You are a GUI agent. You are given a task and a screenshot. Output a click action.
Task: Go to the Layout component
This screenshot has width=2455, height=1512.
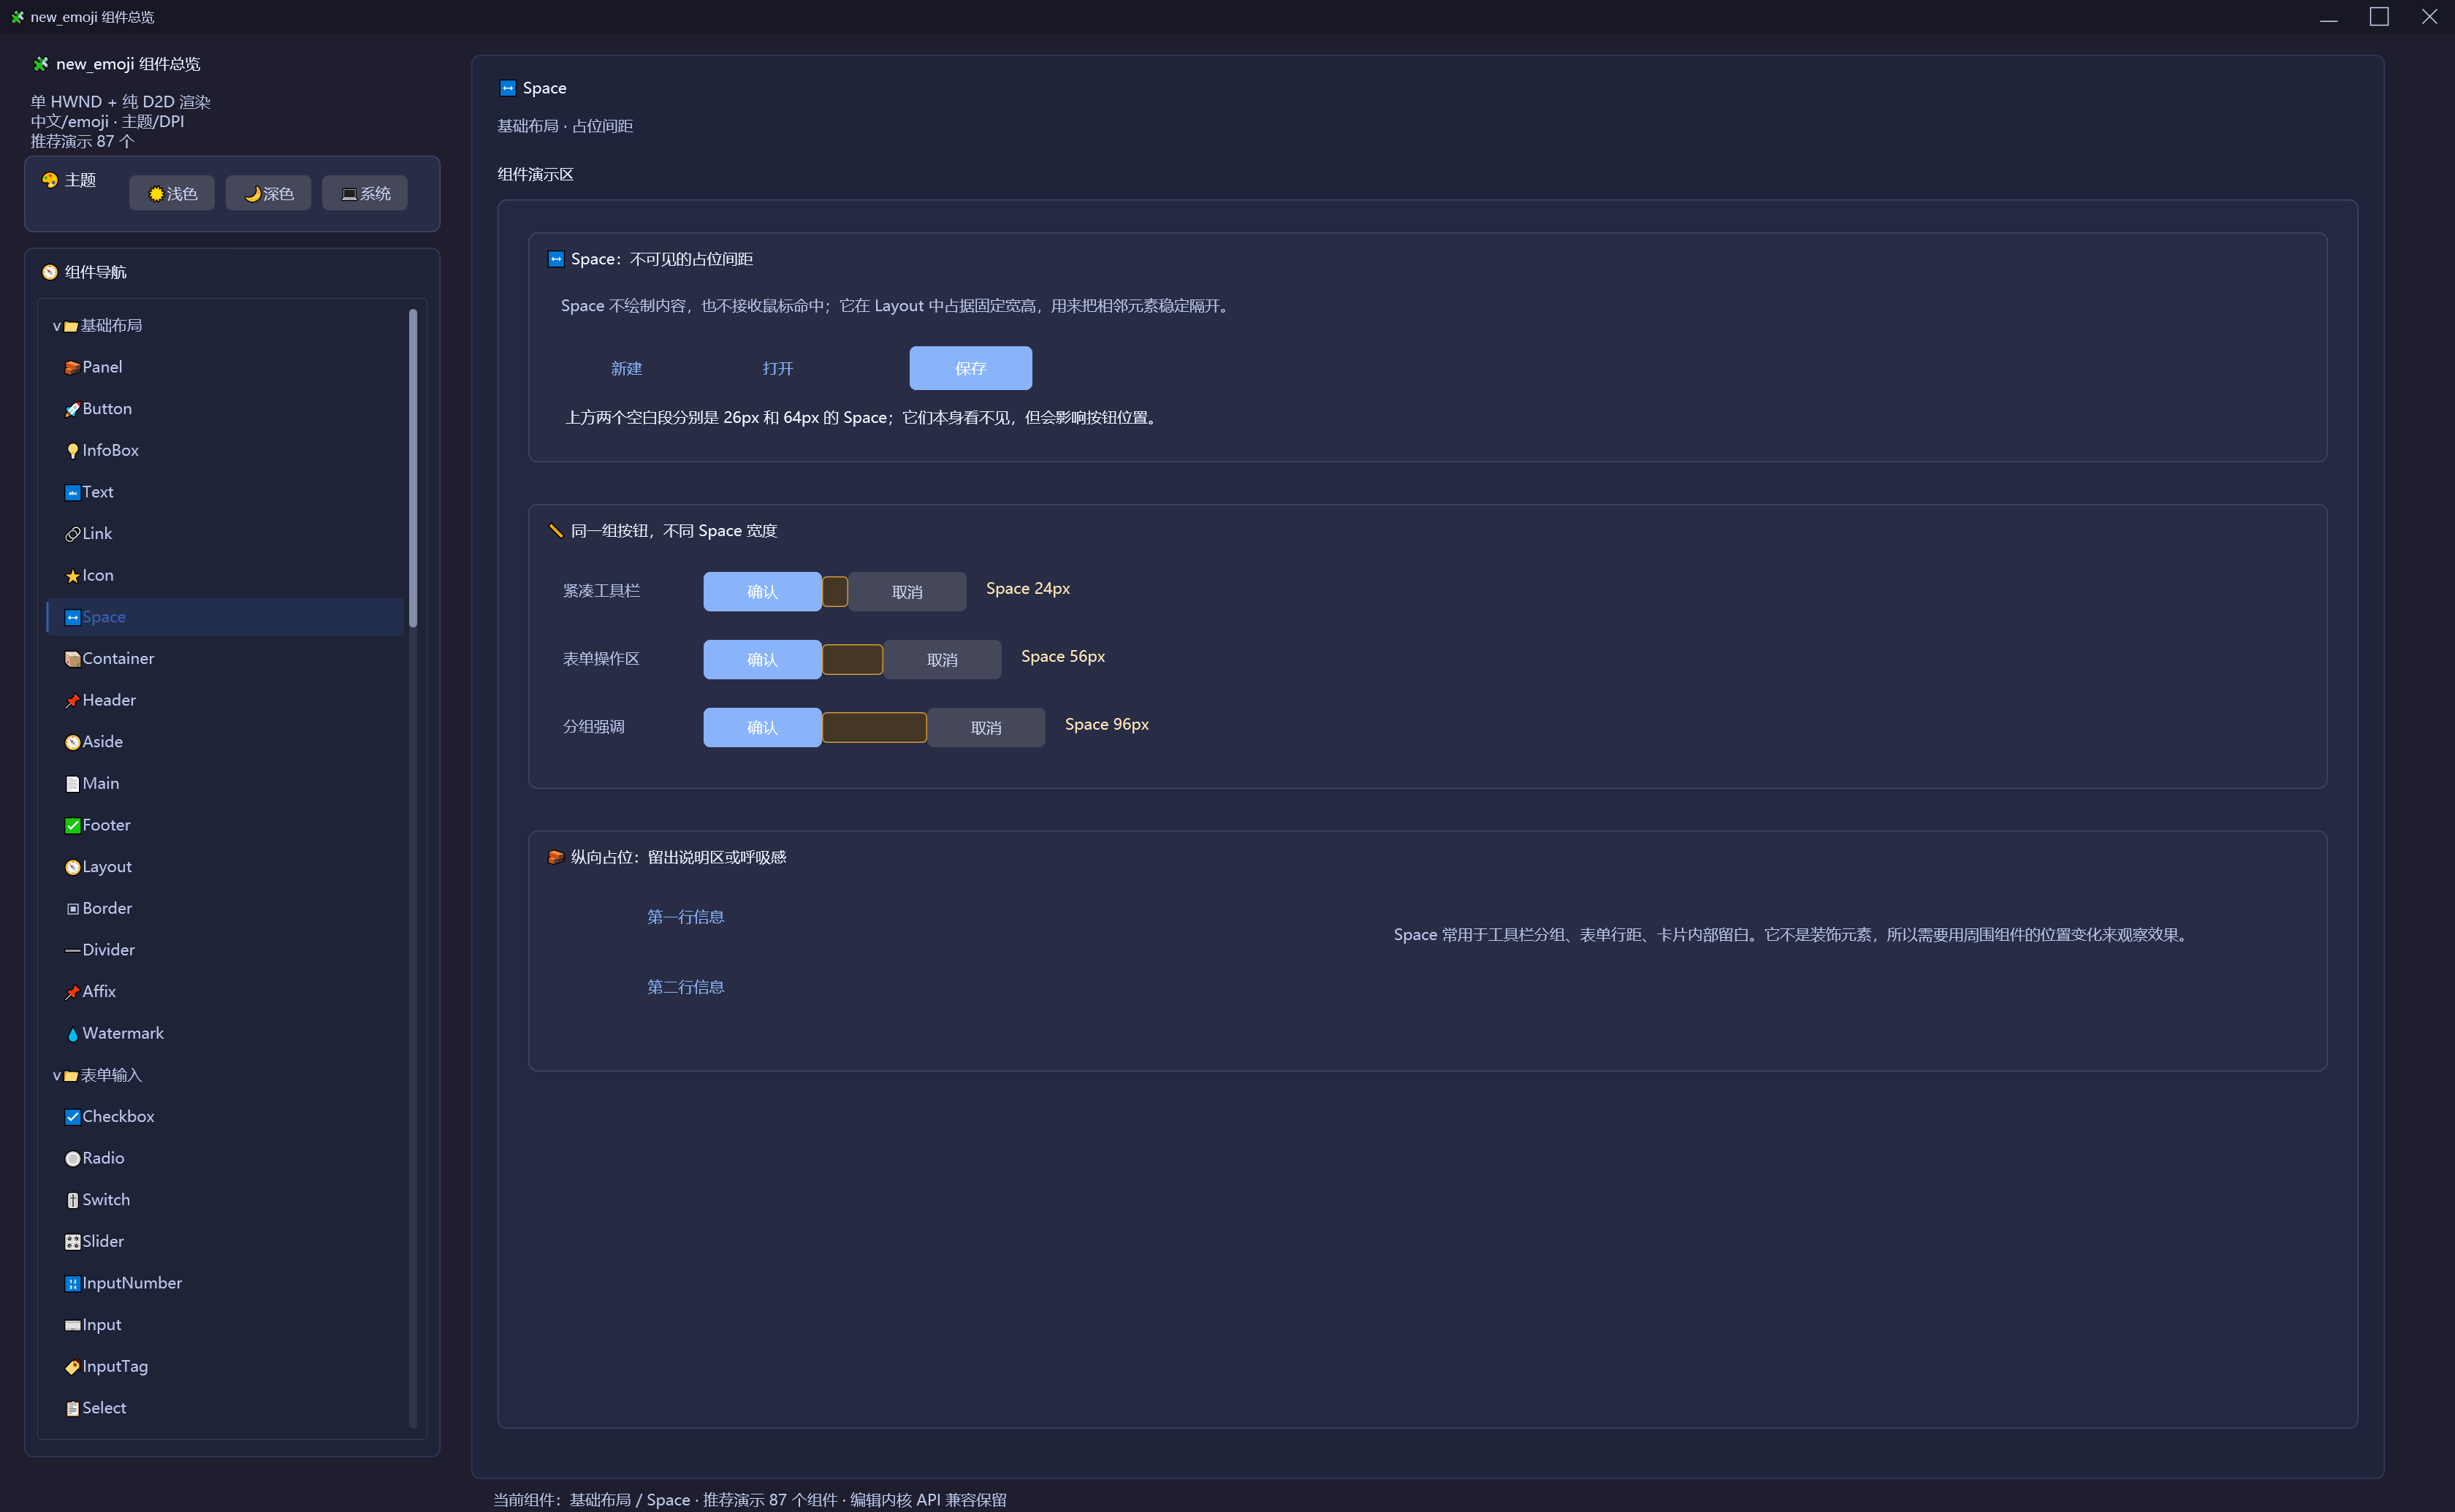tap(225, 866)
